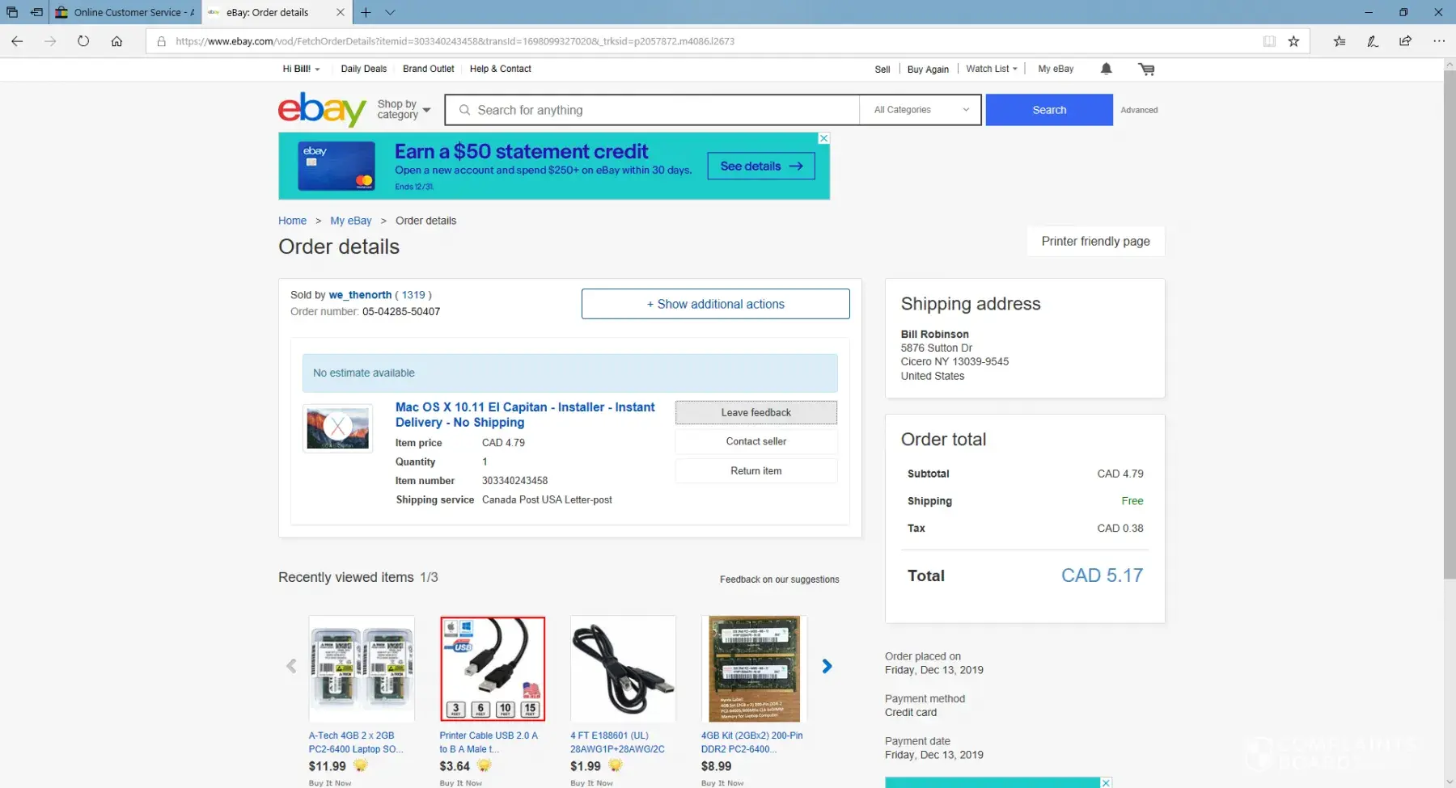View site security lock information

(x=161, y=41)
